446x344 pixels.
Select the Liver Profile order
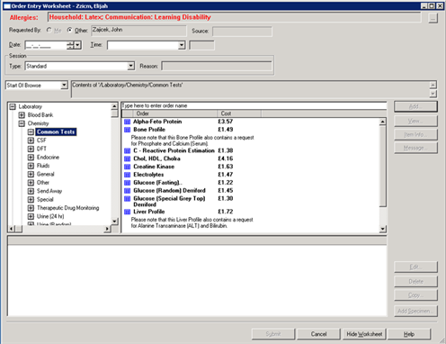point(149,212)
